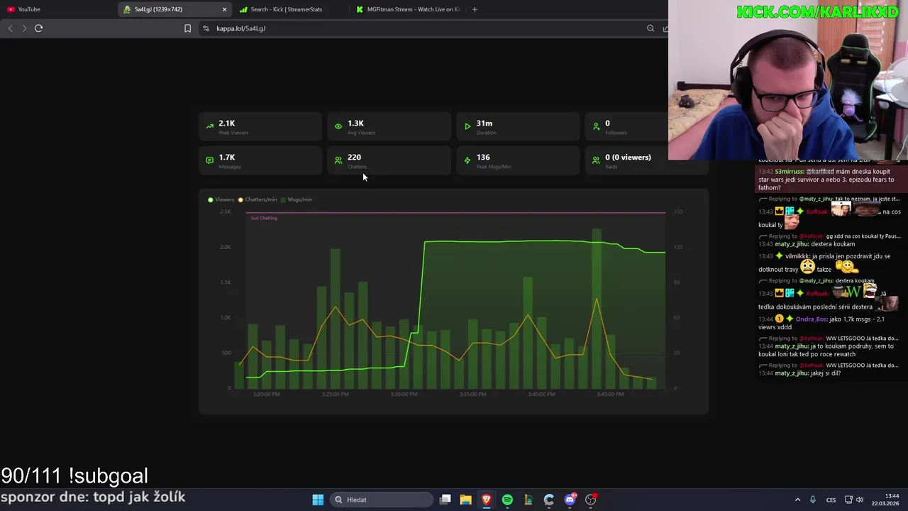Reload the current page
This screenshot has width=908, height=511.
point(38,28)
